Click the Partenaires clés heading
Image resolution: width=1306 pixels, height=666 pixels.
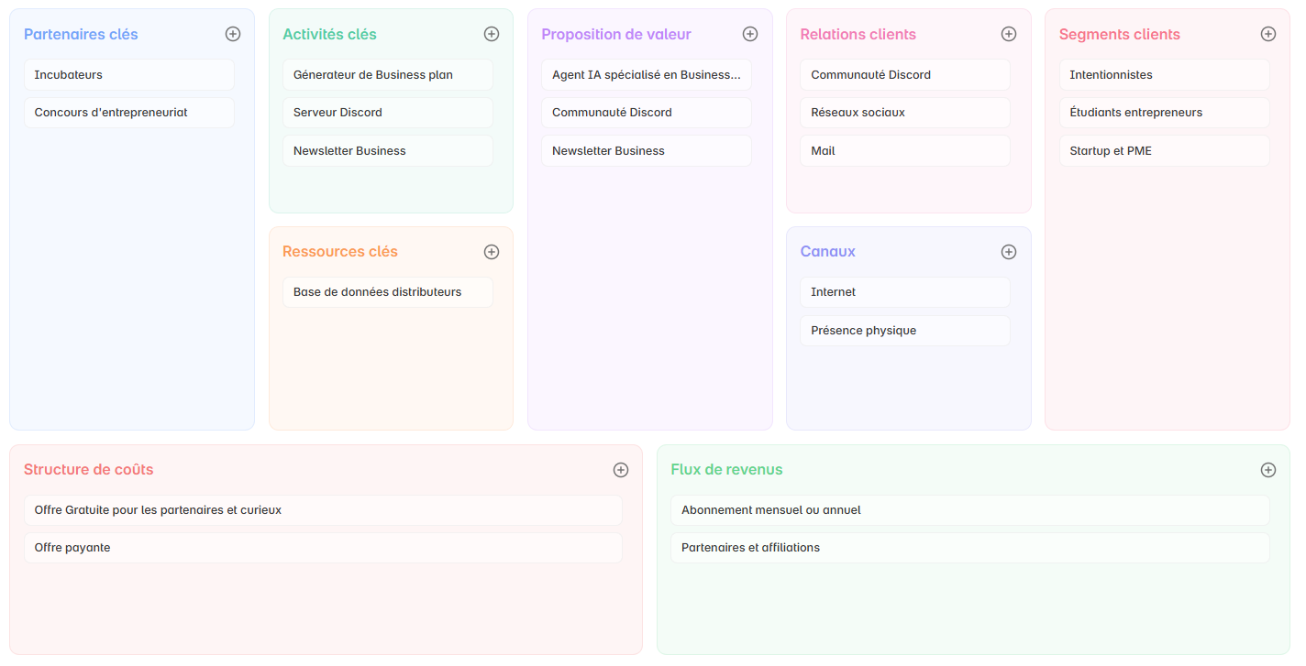81,35
